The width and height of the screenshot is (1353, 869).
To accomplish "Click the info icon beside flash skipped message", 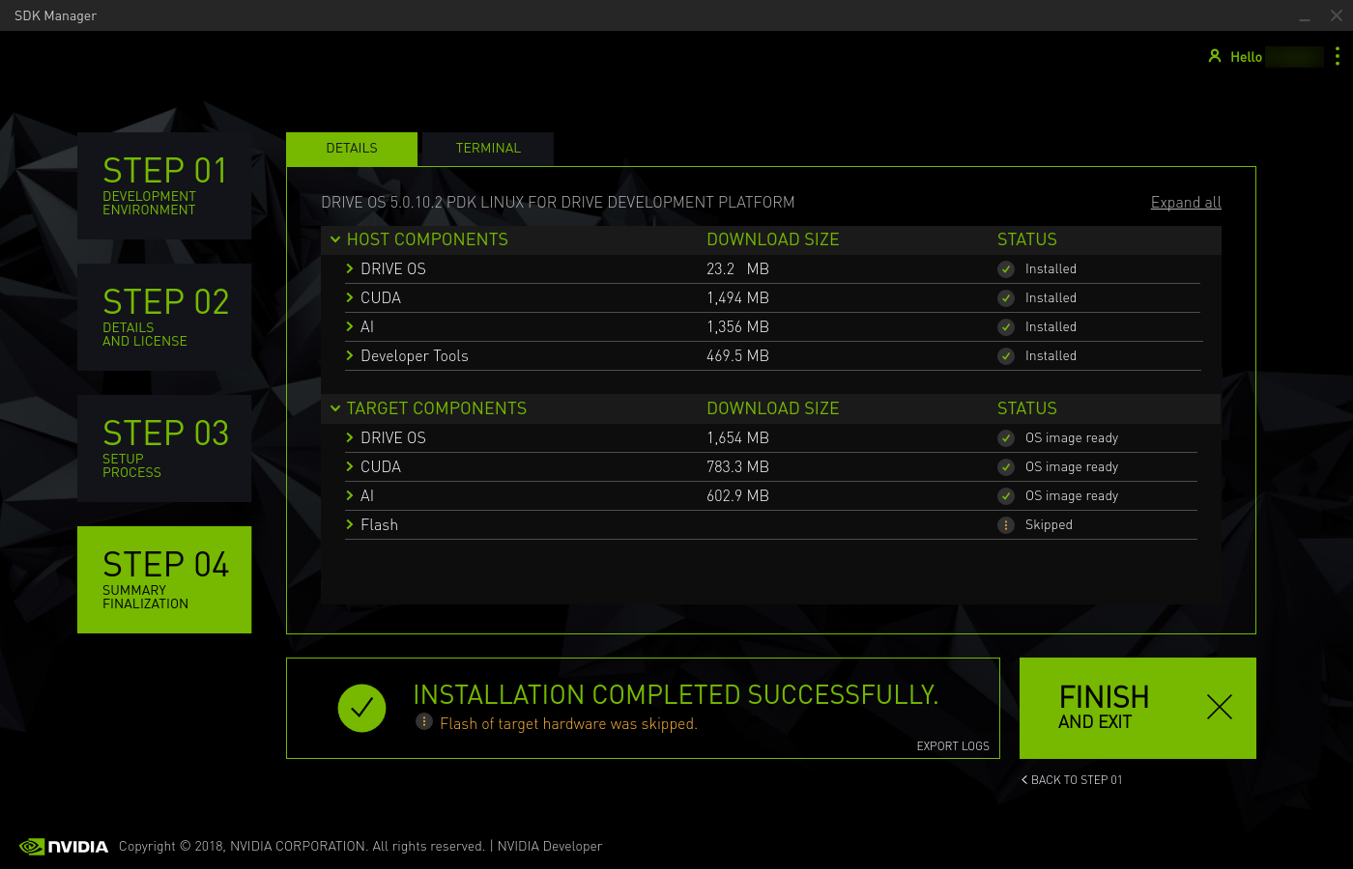I will 424,721.
